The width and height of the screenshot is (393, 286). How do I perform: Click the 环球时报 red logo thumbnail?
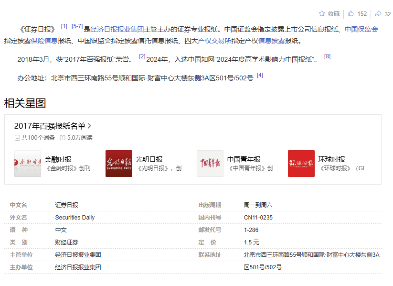coord(301,164)
